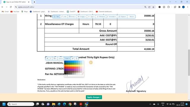Viewport: 190px width, 107px height.
Task: Open the ChatGPT bookmark
Action: (x=71, y=12)
